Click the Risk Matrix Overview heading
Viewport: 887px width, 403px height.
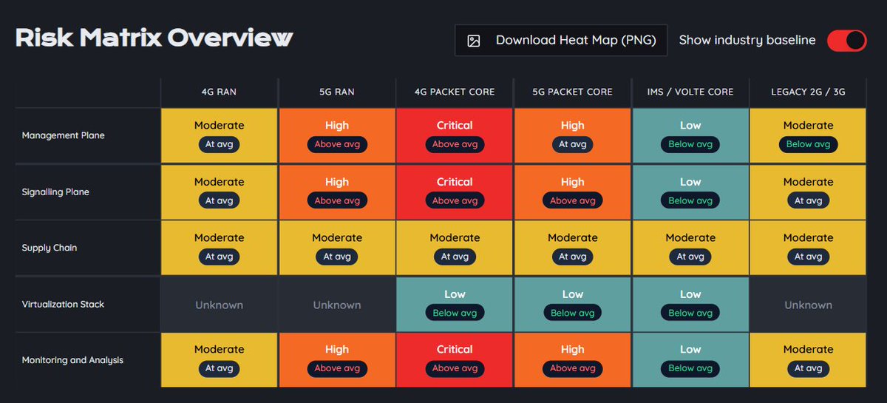(154, 38)
